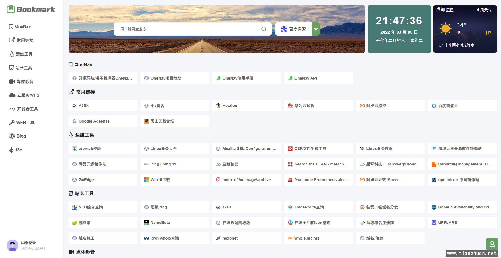Click the green user account button
Viewport: 501px width, 258px height.
(x=492, y=244)
